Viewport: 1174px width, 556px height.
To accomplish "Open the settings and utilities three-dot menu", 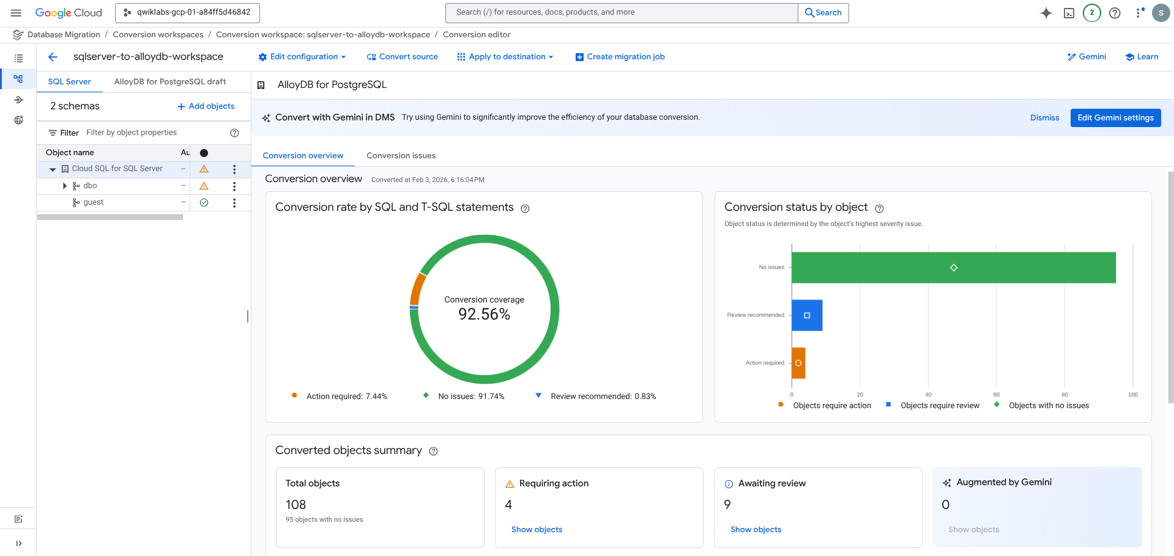I will tap(1139, 13).
